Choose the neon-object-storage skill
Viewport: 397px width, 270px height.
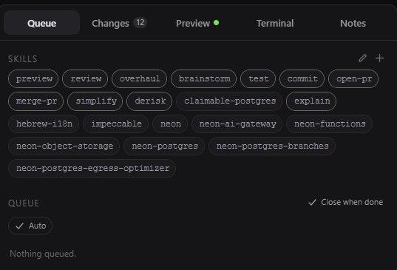[64, 146]
